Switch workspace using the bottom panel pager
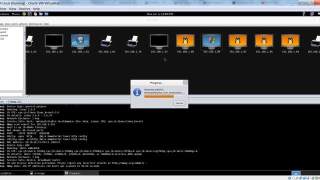320x180 pixels. pyautogui.click(x=295, y=173)
